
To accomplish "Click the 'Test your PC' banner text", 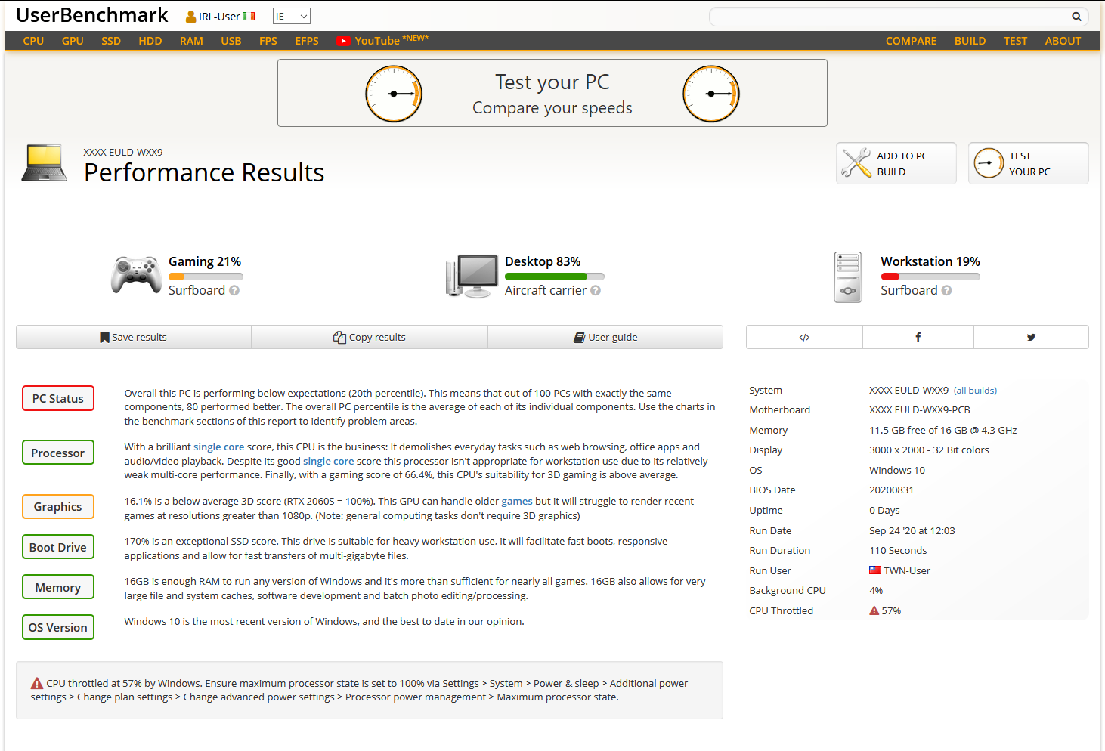I will (552, 82).
